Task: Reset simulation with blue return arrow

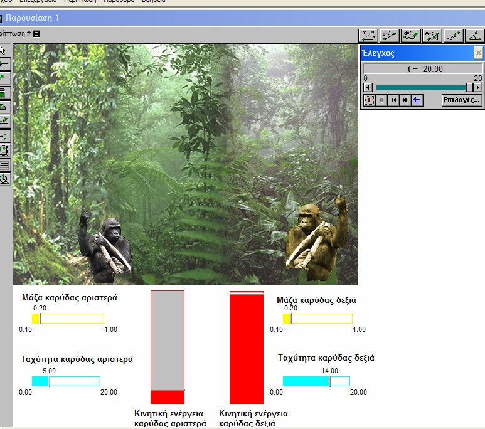Action: tap(417, 100)
